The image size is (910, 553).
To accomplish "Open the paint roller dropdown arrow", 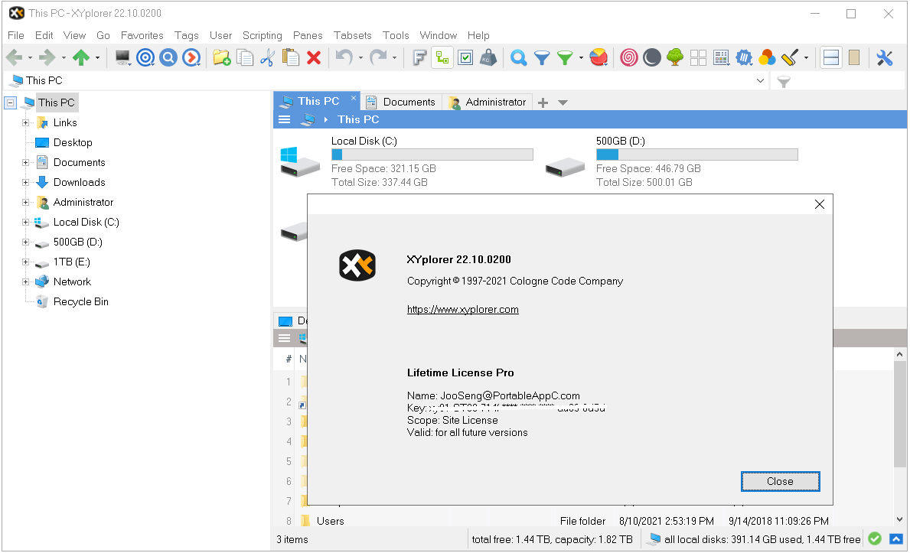I will click(806, 57).
